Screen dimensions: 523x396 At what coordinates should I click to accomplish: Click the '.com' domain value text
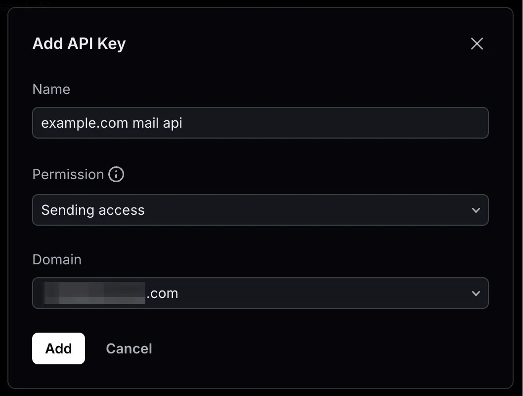pos(163,294)
